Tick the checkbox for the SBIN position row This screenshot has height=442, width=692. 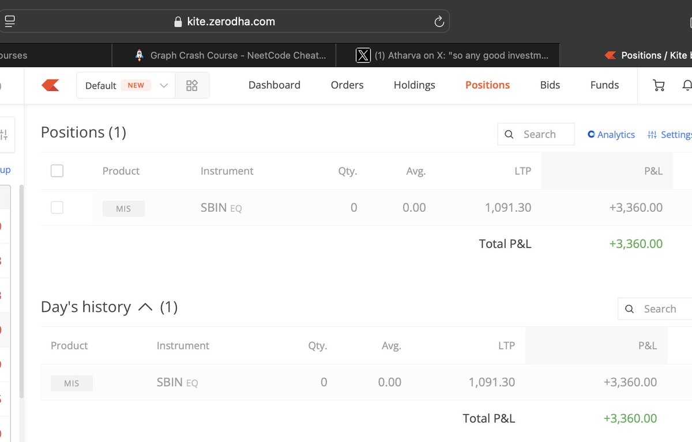pos(57,208)
